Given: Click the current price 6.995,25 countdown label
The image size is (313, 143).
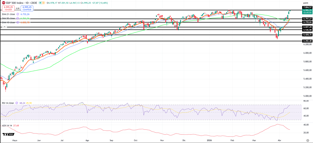Looking at the screenshot, I should (x=307, y=11).
